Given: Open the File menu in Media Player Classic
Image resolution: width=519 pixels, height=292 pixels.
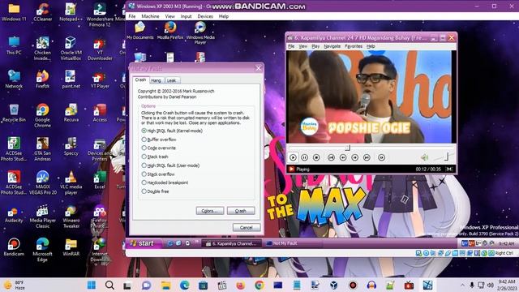Looking at the screenshot, I should (291, 46).
